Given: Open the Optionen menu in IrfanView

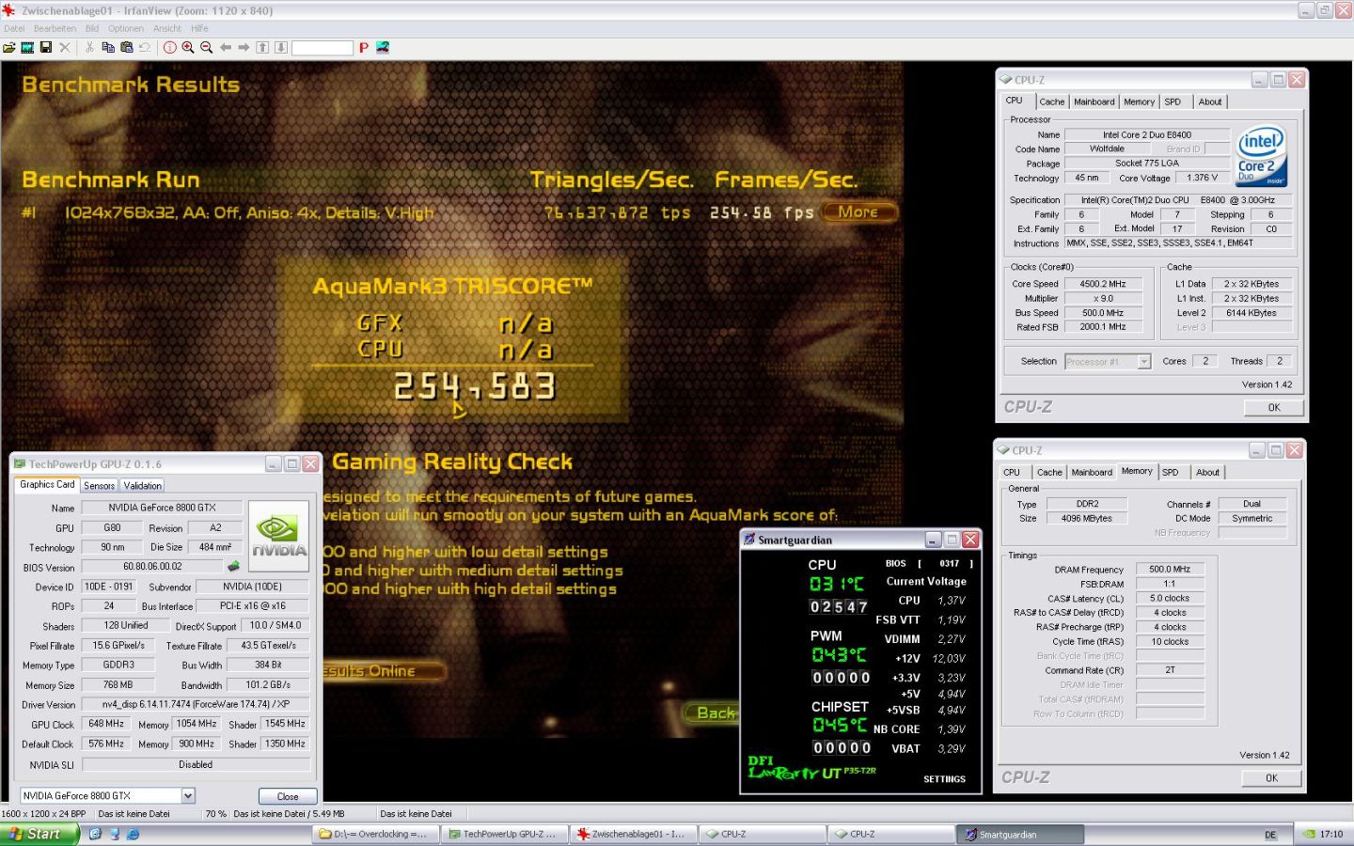Looking at the screenshot, I should point(126,28).
